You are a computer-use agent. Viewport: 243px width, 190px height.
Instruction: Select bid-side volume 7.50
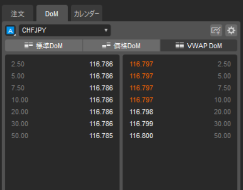click(18, 88)
